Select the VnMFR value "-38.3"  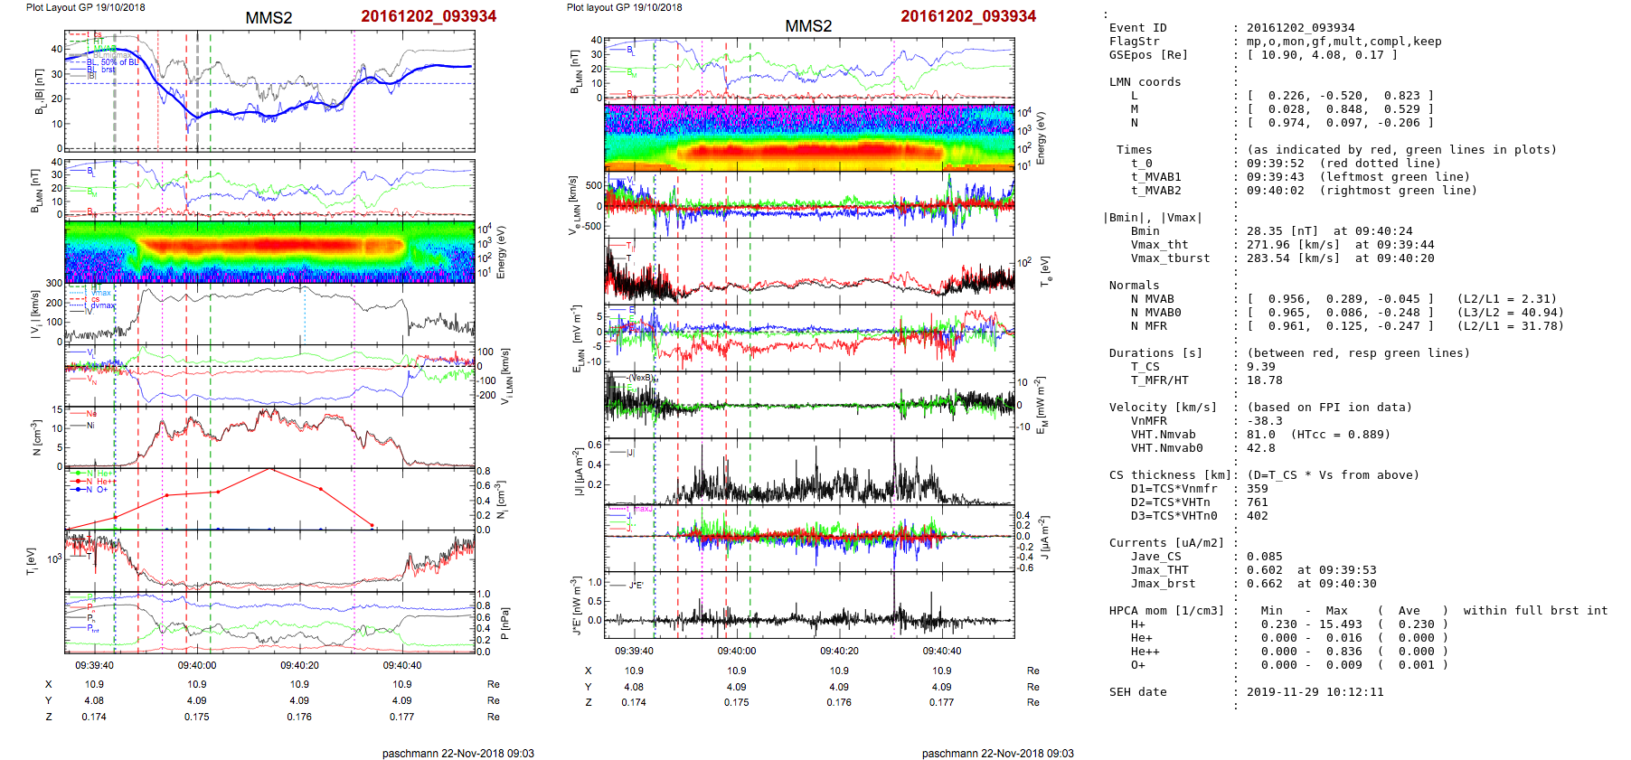[x=1265, y=421]
